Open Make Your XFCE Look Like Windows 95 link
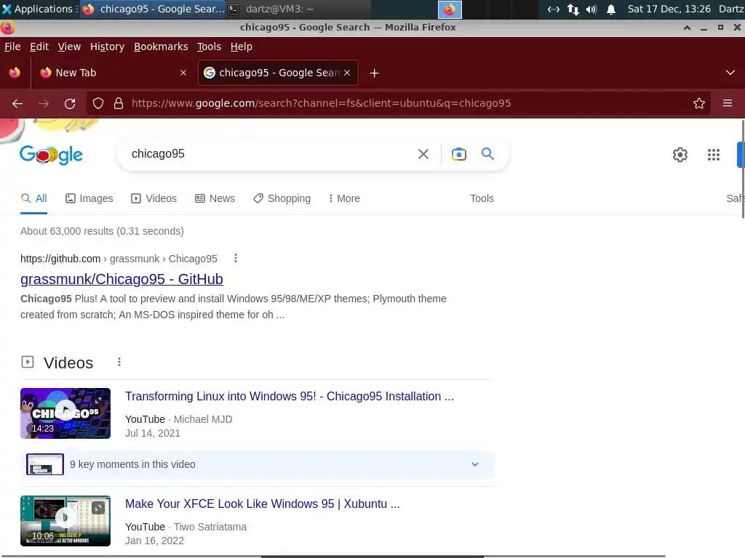Viewport: 745px width, 558px height. [262, 504]
